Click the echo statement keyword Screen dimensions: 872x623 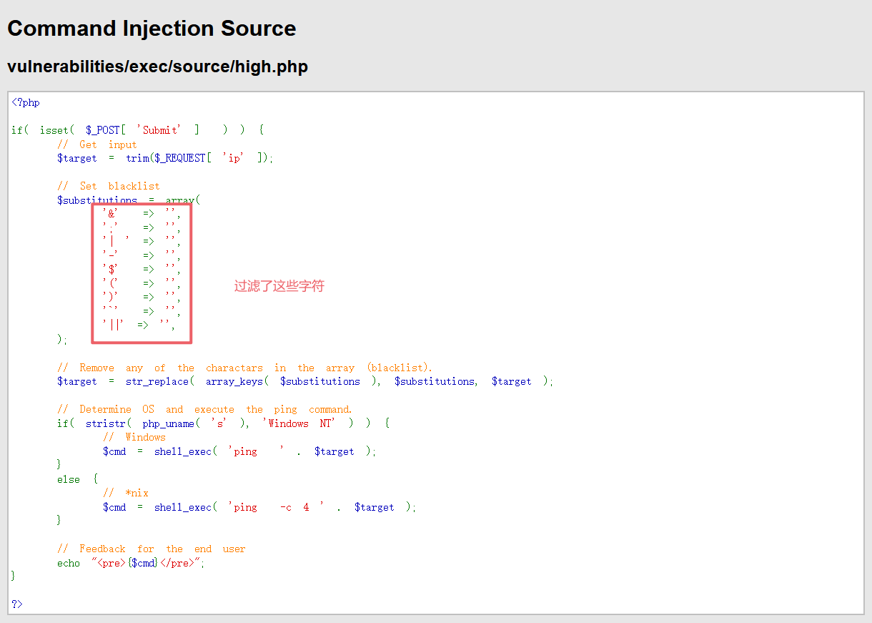(69, 563)
